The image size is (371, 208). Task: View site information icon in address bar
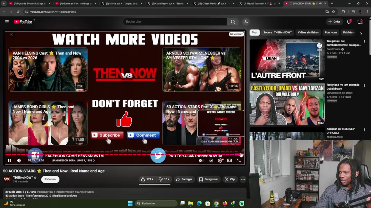pos(26,12)
